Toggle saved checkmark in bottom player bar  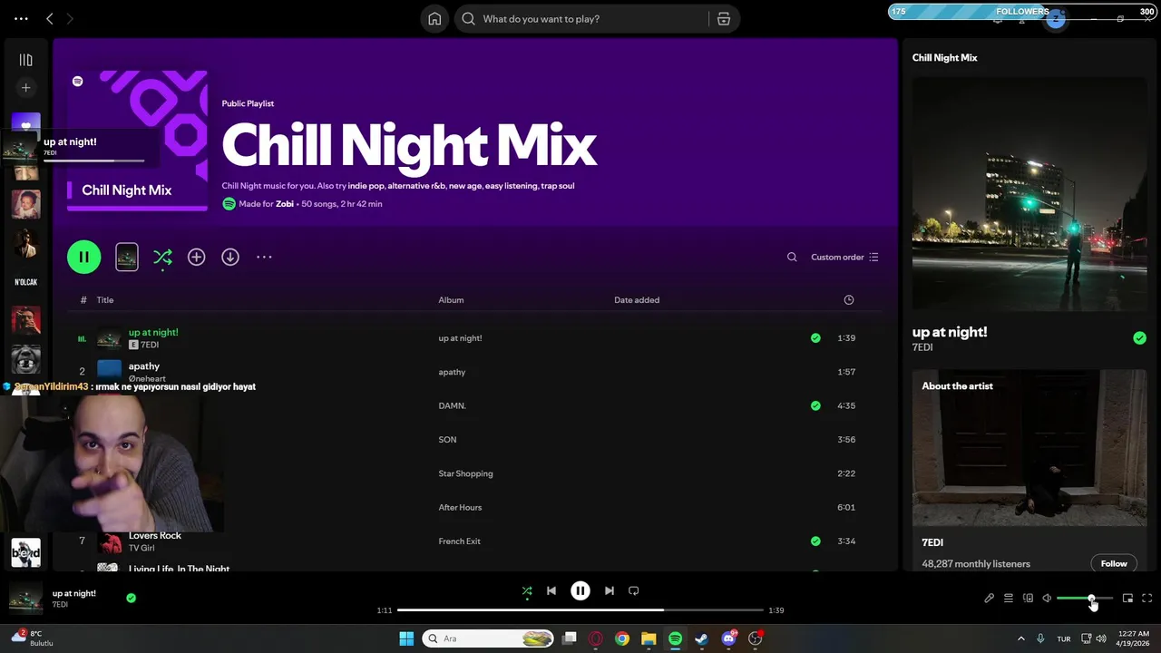pyautogui.click(x=132, y=599)
